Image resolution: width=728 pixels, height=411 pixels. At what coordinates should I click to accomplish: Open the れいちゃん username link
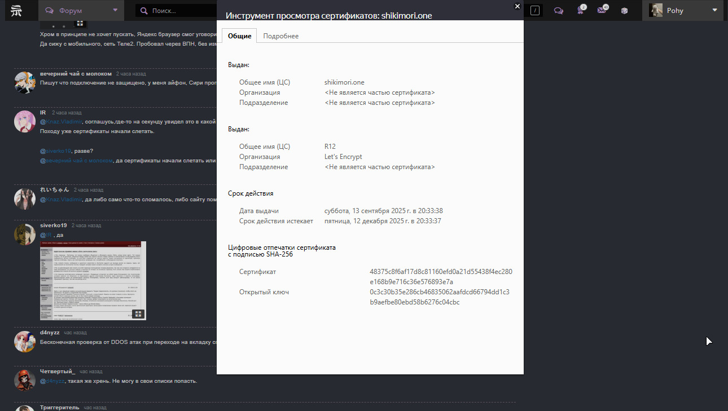(x=55, y=190)
